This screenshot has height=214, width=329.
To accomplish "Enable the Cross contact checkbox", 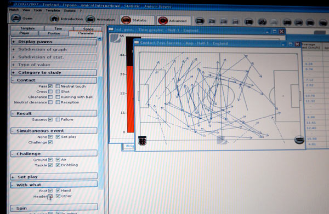I will (x=50, y=91).
